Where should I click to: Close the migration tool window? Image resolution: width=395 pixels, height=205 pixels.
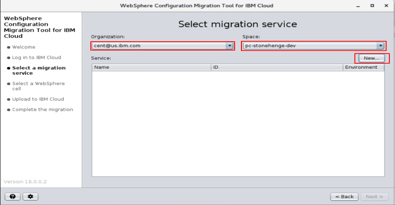click(x=386, y=6)
